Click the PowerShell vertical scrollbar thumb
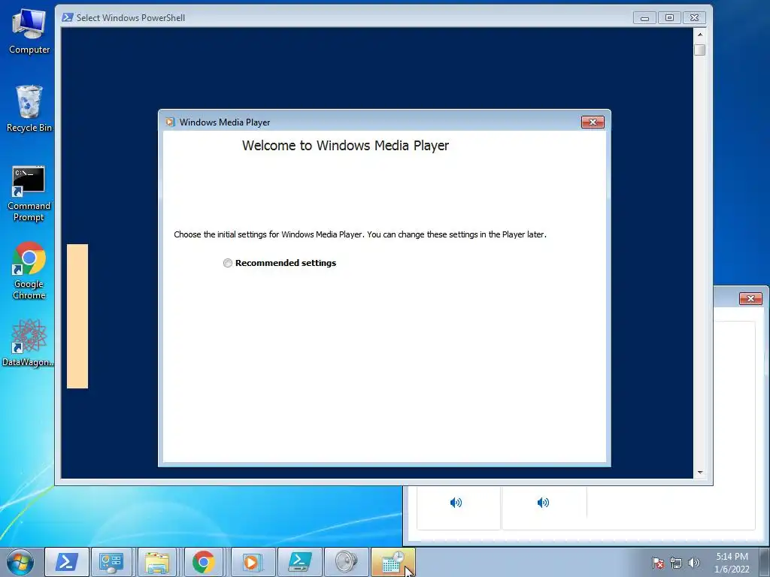 pyautogui.click(x=700, y=50)
